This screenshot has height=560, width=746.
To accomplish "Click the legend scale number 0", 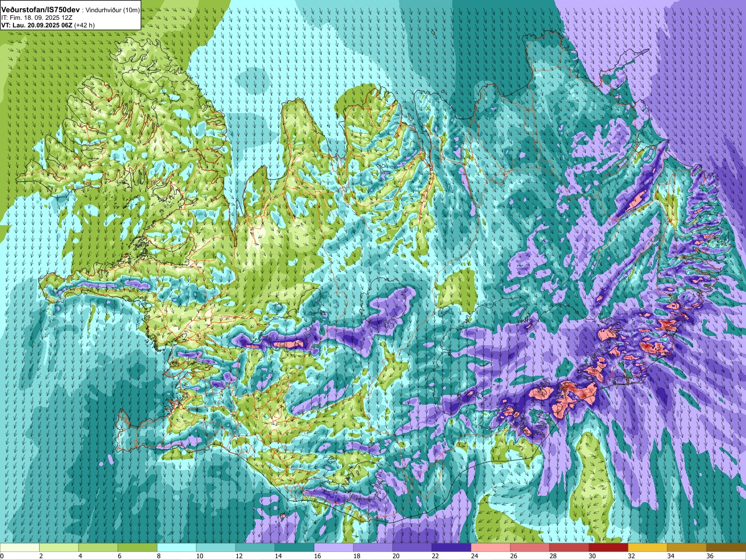I will point(2,556).
